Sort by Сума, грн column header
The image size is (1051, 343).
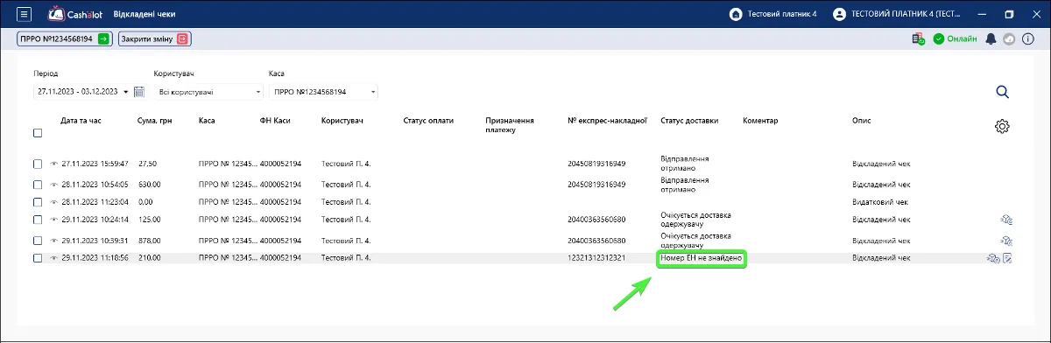click(x=155, y=120)
